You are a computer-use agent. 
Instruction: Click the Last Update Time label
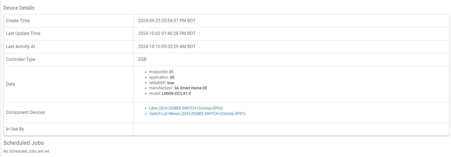pyautogui.click(x=23, y=34)
